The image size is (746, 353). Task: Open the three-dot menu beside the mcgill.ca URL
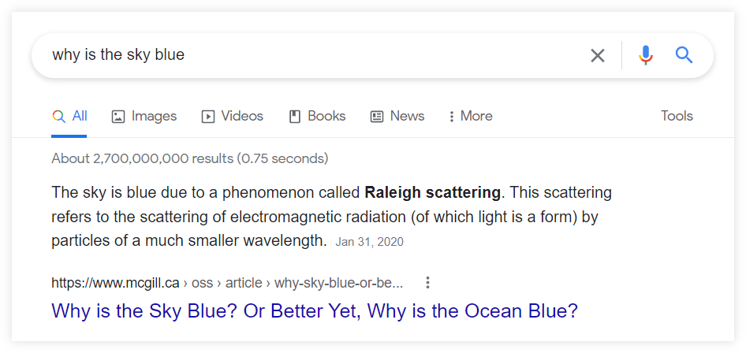tap(427, 283)
